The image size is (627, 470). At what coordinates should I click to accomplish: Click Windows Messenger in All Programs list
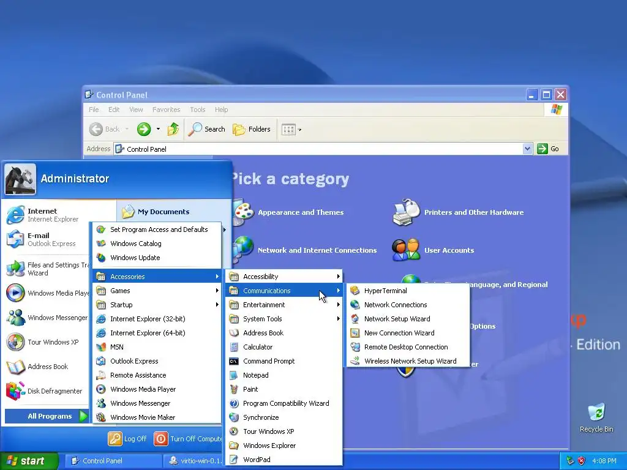(157, 403)
